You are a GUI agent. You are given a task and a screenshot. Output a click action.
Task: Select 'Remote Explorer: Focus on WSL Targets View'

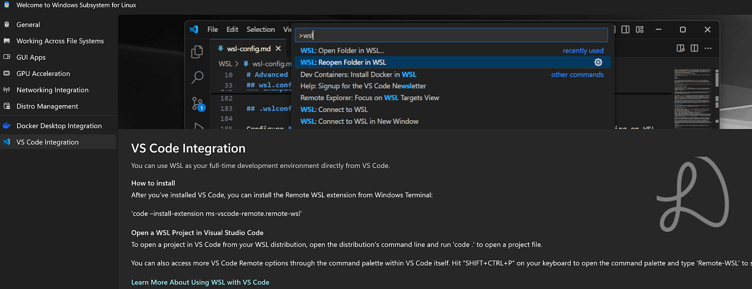point(452,98)
